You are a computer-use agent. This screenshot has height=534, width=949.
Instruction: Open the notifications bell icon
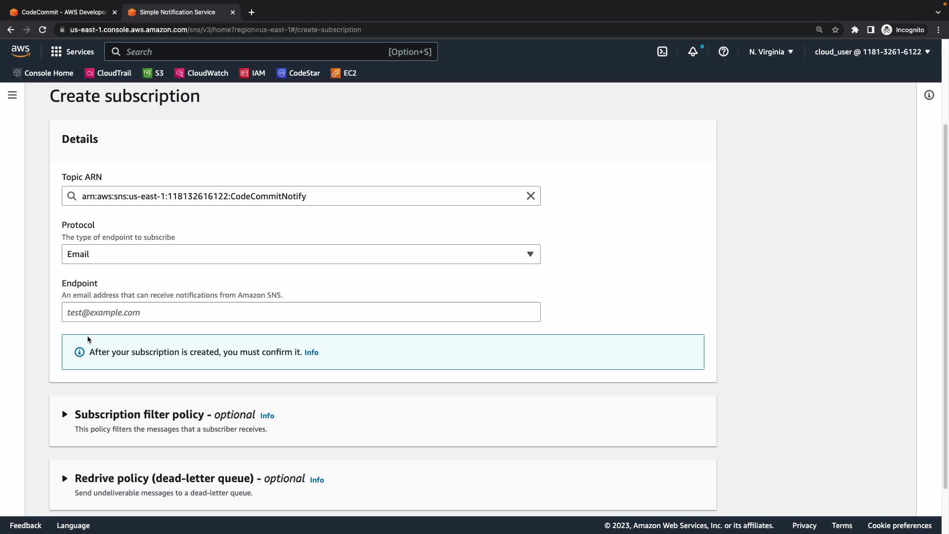pyautogui.click(x=693, y=51)
